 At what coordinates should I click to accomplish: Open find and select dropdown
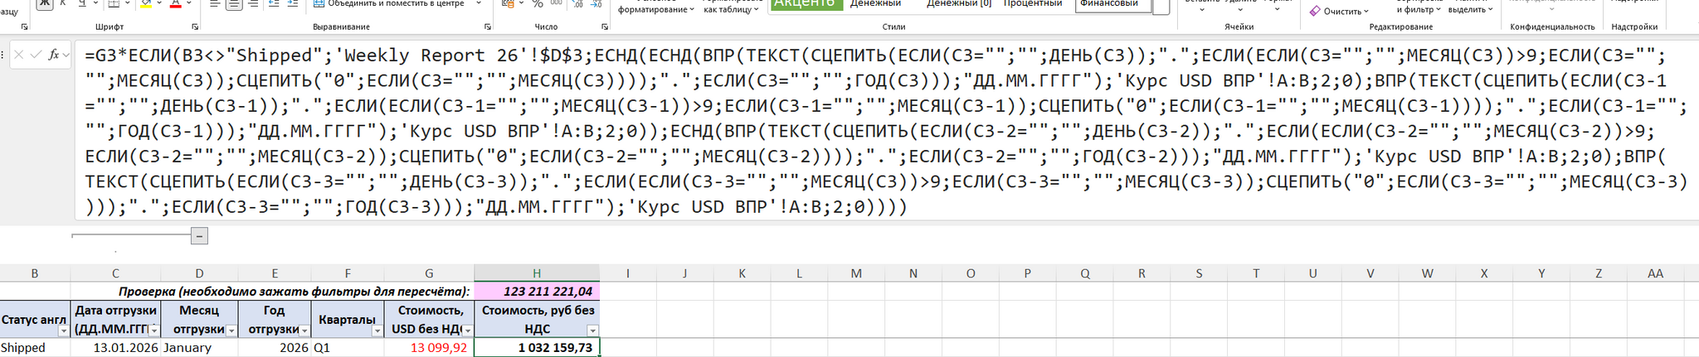(1471, 8)
